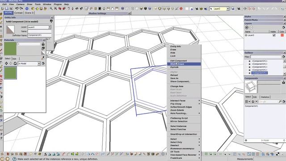Click the Components panel pushpin icon
Viewport: 286px width, 161px height.
(x=284, y=82)
